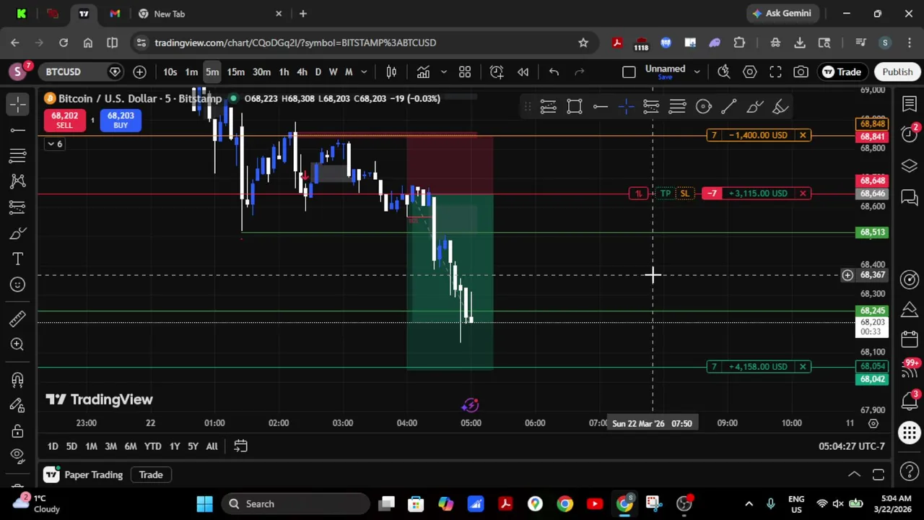Screen dimensions: 924x520
Task: Switch to the 1m interval
Action: coord(191,71)
